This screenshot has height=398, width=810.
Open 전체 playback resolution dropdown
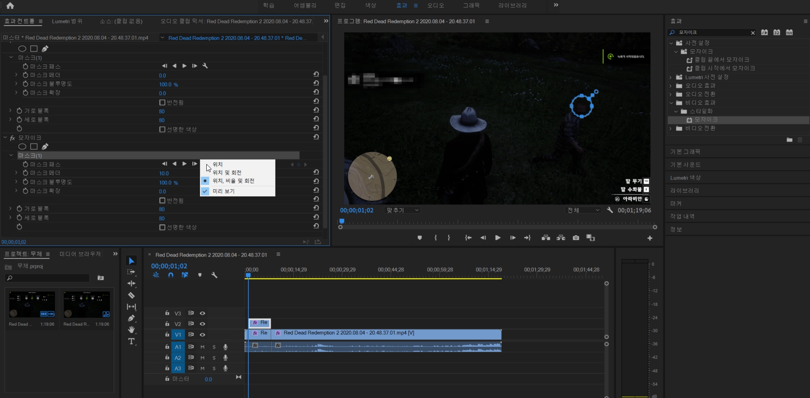tap(583, 210)
